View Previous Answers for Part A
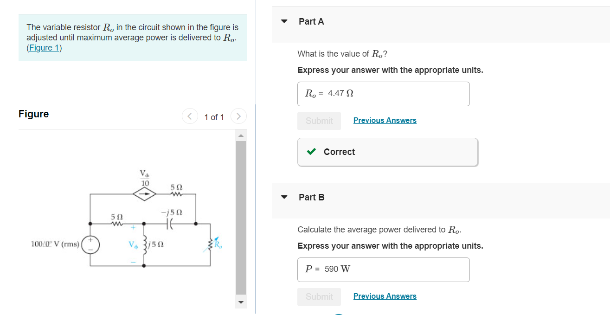Image resolution: width=610 pixels, height=315 pixels. pyautogui.click(x=385, y=120)
